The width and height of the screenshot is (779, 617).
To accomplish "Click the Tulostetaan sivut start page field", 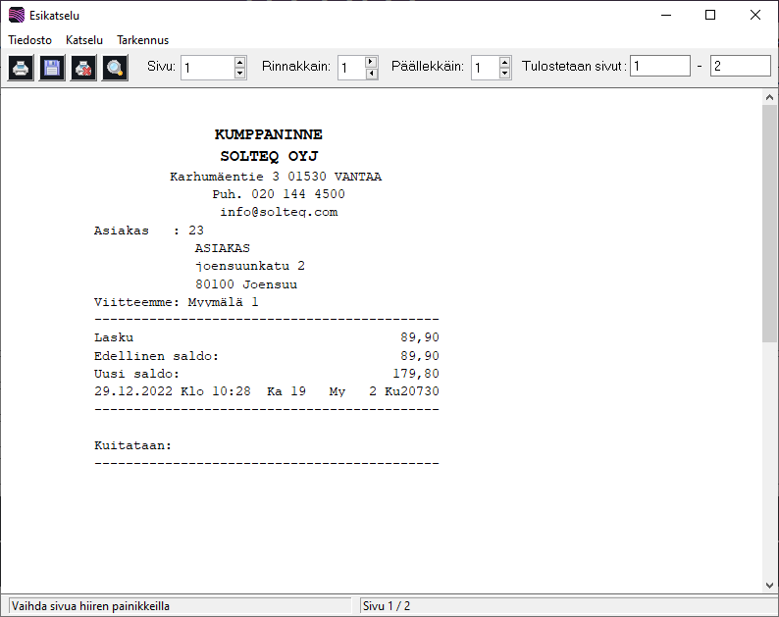I will (x=659, y=66).
